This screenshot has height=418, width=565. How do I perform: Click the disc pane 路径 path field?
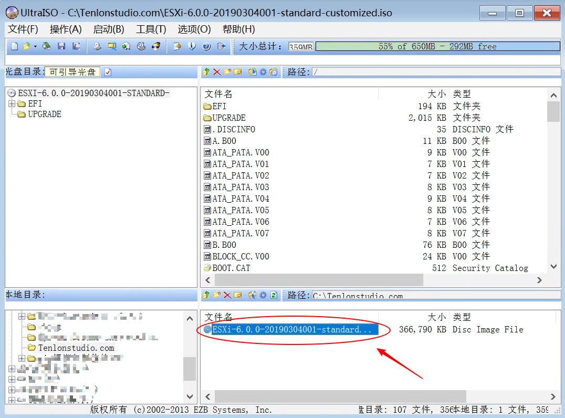pos(436,72)
